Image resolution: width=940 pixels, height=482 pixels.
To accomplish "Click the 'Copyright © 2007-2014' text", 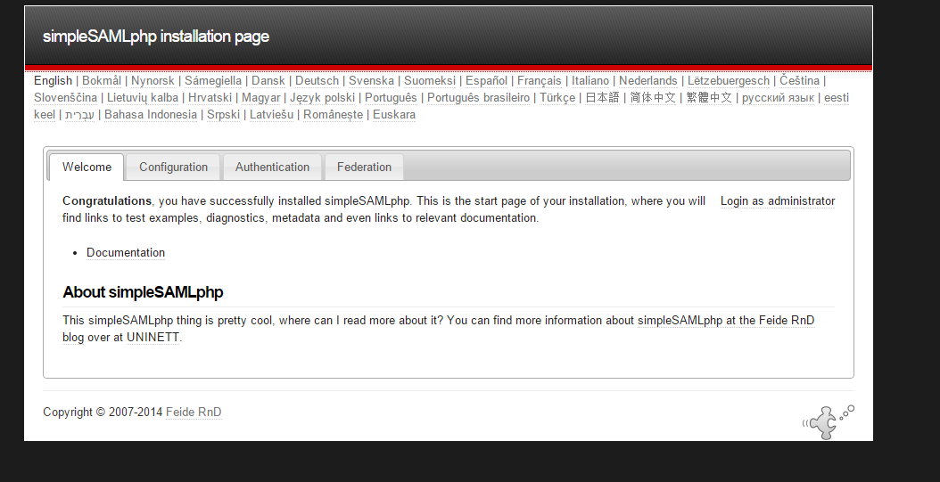I will 103,412.
